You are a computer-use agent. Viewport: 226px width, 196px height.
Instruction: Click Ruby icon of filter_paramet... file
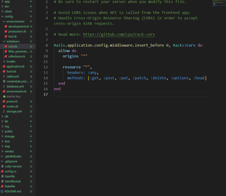(x=6, y=51)
